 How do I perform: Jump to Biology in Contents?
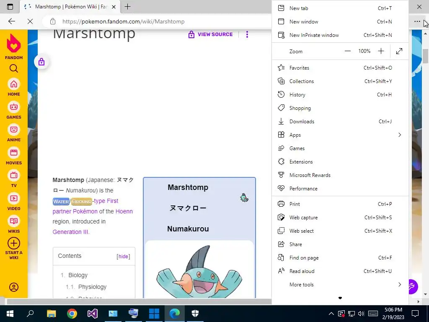point(78,275)
